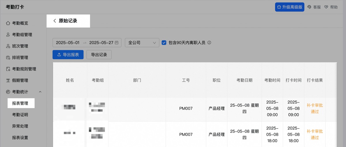Click 导出记录 button
The width and height of the screenshot is (346, 147).
99,55
